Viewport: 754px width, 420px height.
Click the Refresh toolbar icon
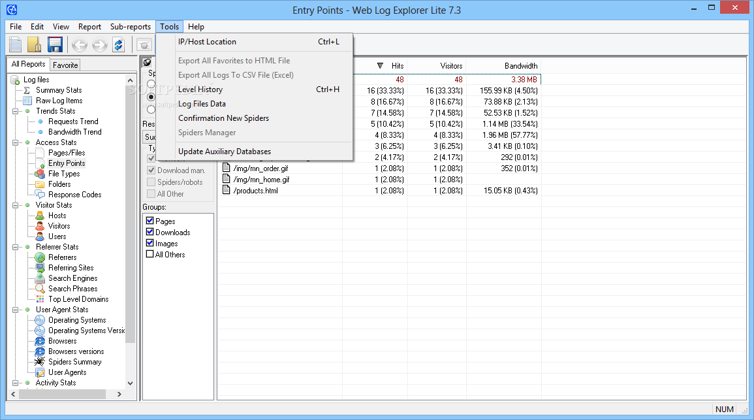[x=118, y=45]
